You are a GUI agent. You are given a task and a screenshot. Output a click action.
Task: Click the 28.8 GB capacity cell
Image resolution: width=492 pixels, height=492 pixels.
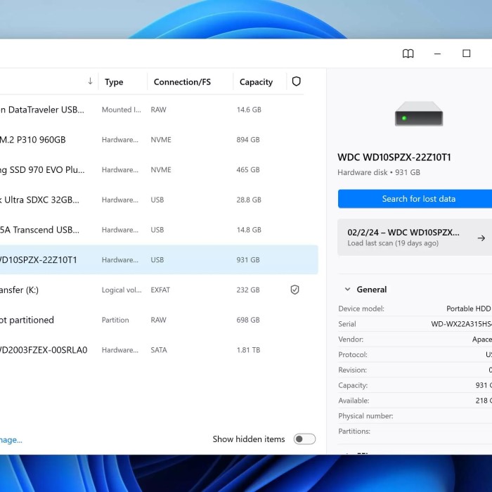249,200
